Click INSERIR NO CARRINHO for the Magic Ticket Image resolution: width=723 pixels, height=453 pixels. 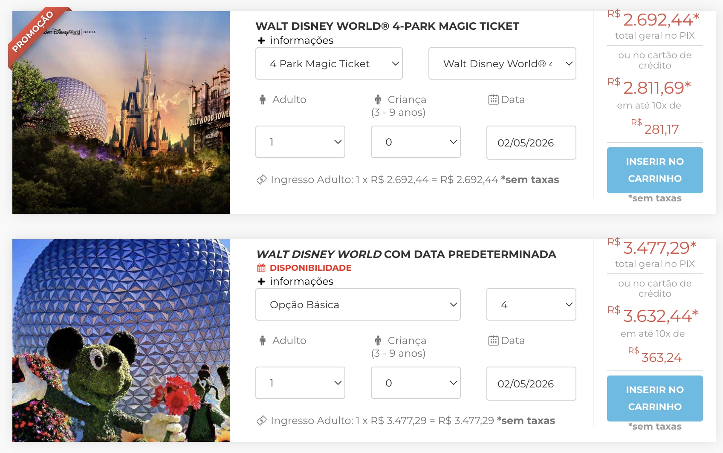click(654, 170)
